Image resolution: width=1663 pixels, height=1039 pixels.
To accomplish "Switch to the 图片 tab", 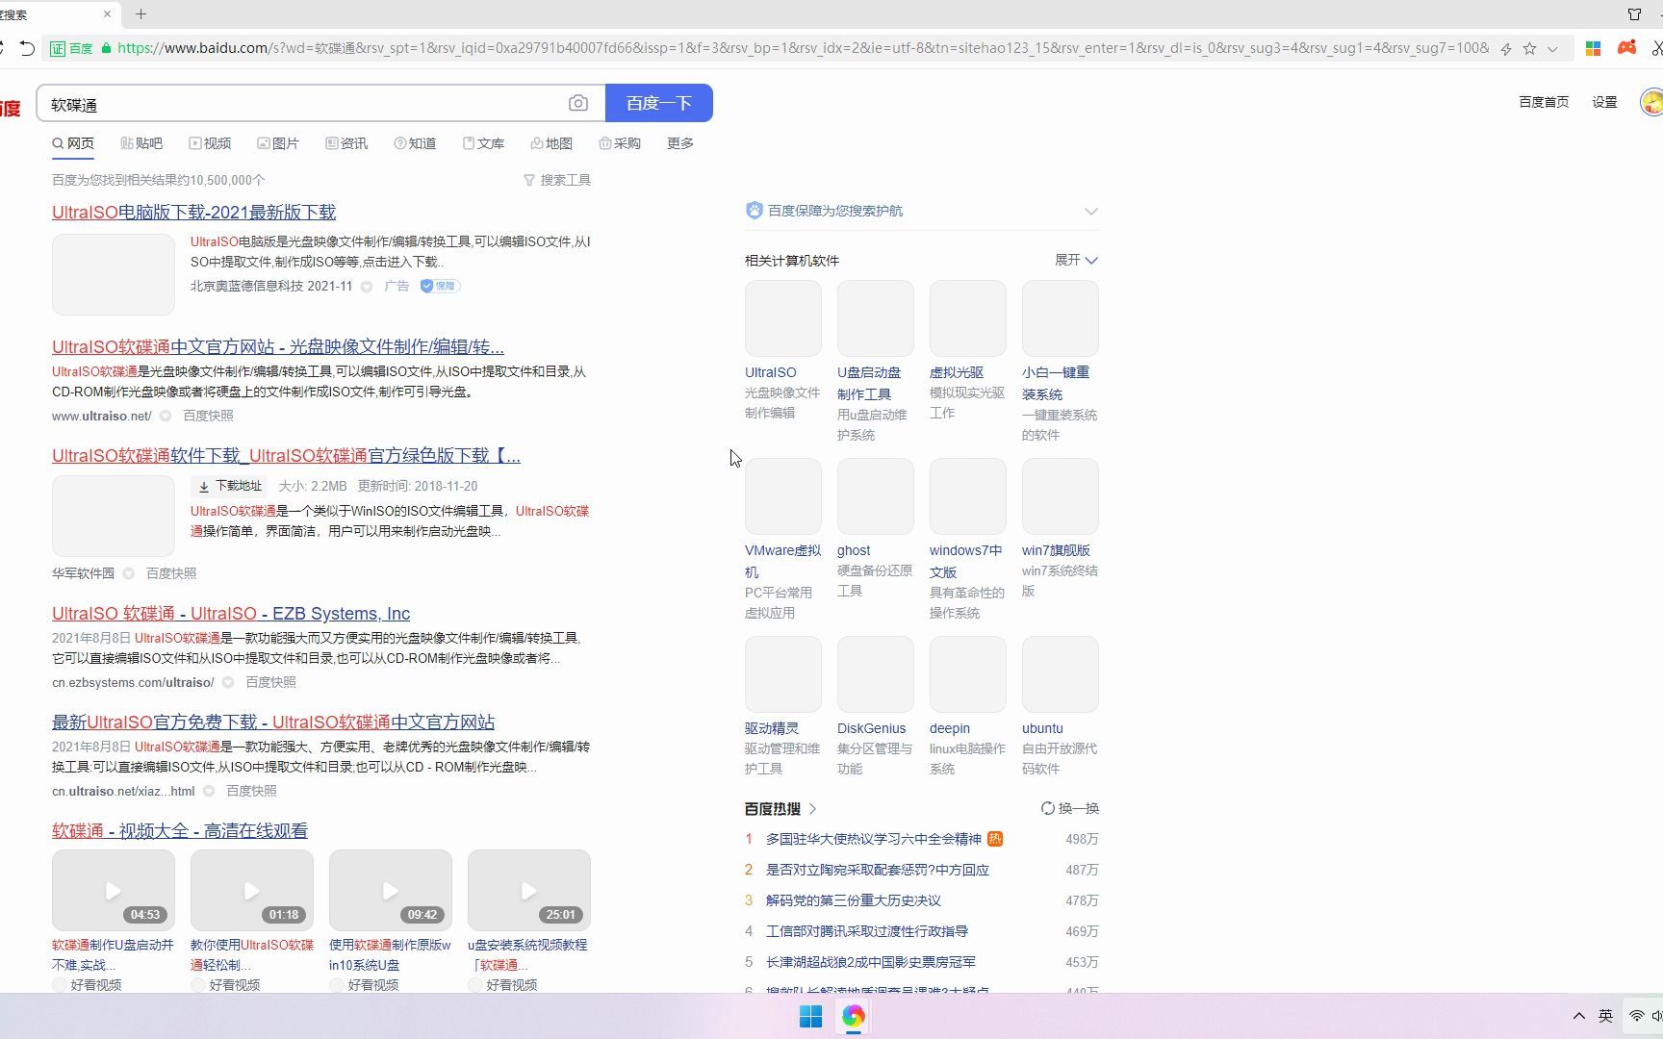I will (x=278, y=143).
